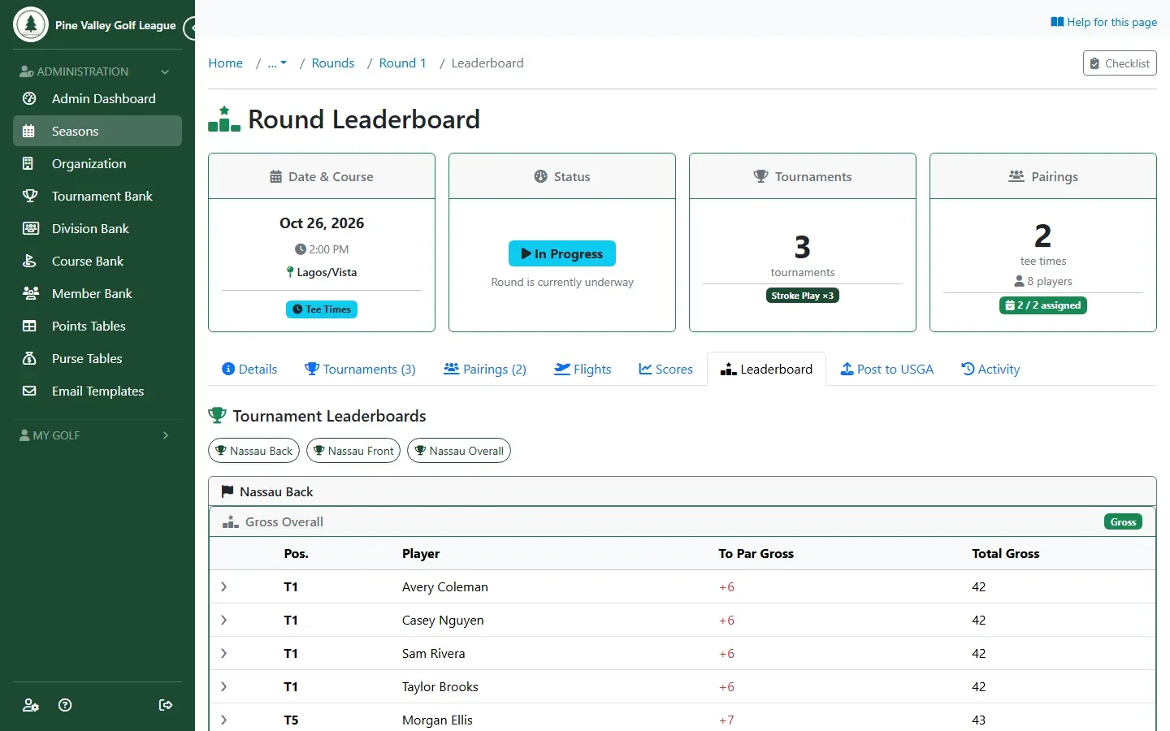Screen dimensions: 1170x731
Task: Click the 2 / 2 assigned badge
Action: pyautogui.click(x=1043, y=305)
